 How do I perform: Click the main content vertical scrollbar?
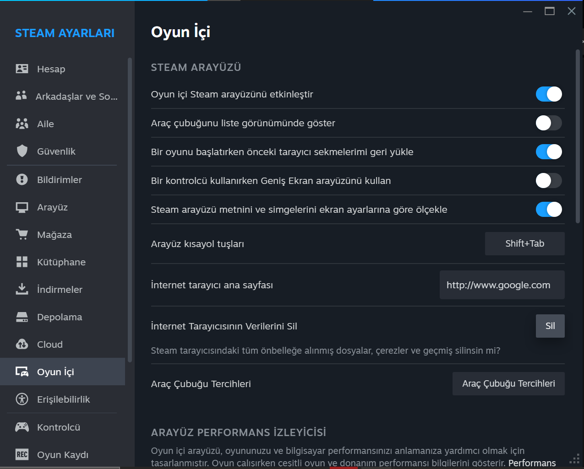point(578,136)
